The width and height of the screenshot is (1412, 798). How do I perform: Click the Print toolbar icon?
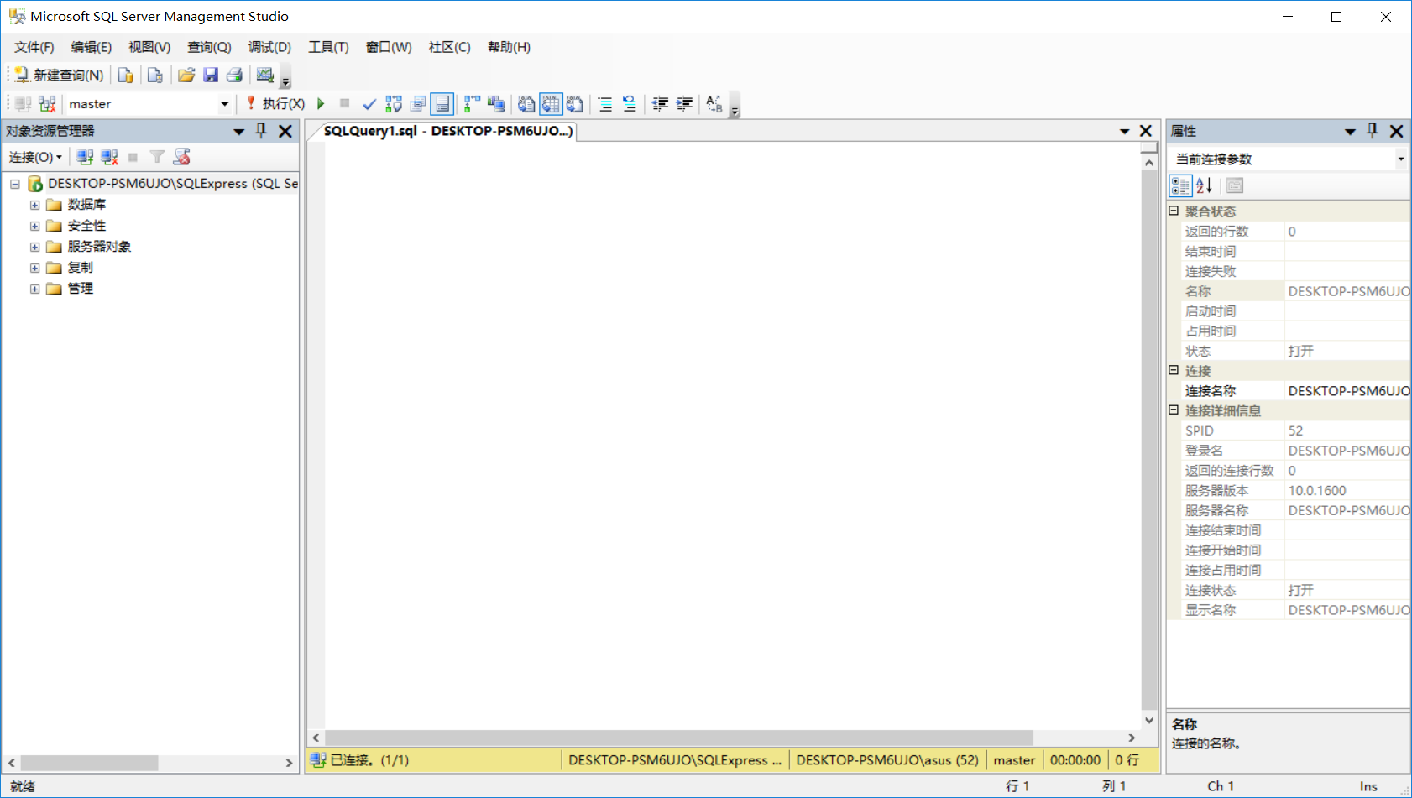pos(234,76)
